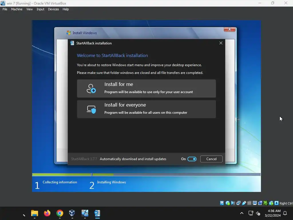Screen dimensions: 293x220
Task: Choose the Install for me option
Action: click(x=146, y=88)
